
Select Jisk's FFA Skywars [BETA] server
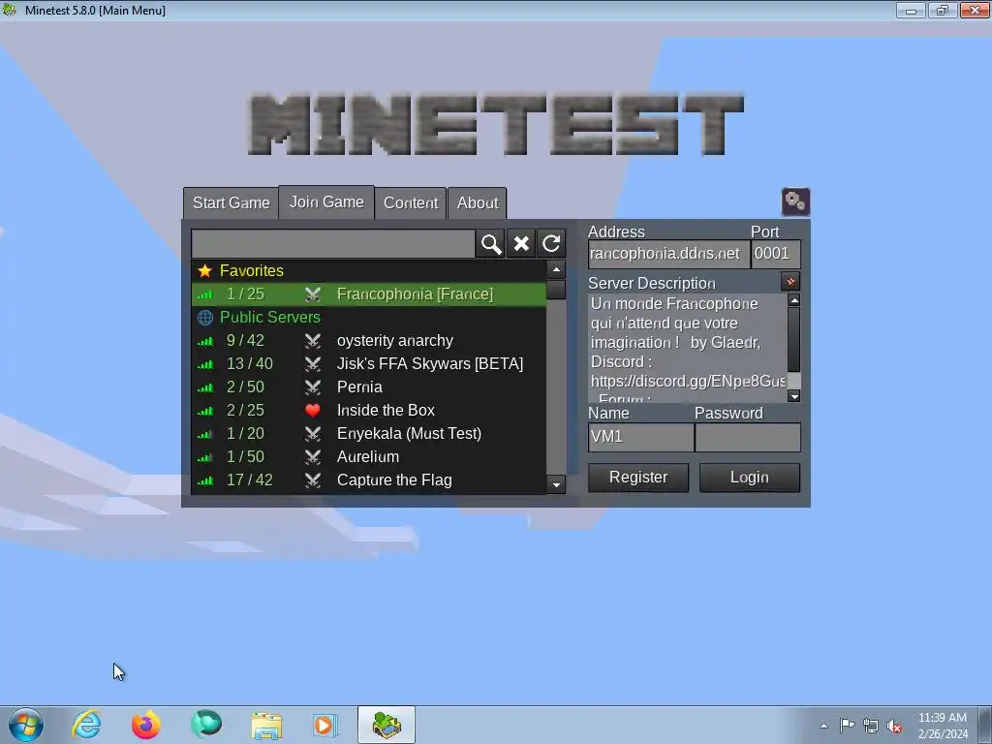coord(369,364)
